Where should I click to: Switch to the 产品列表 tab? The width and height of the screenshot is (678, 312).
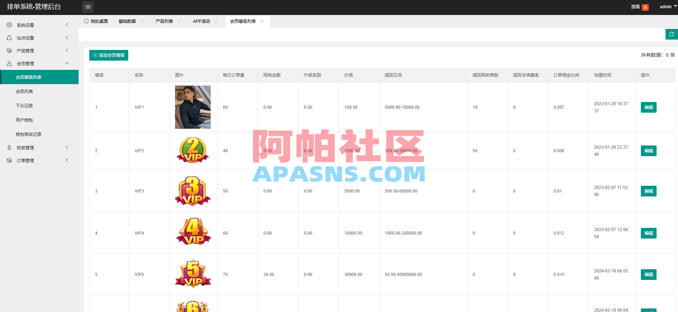click(x=164, y=21)
